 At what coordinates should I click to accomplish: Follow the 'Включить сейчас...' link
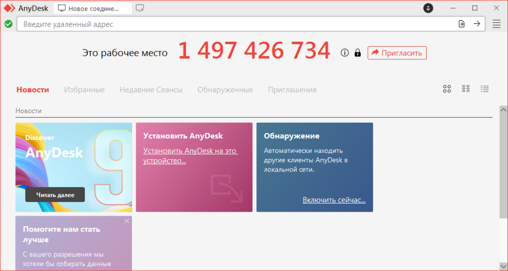click(334, 200)
